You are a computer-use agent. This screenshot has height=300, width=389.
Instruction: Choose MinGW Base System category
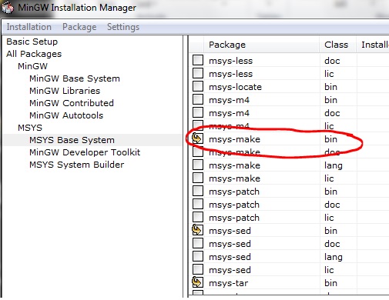click(75, 78)
